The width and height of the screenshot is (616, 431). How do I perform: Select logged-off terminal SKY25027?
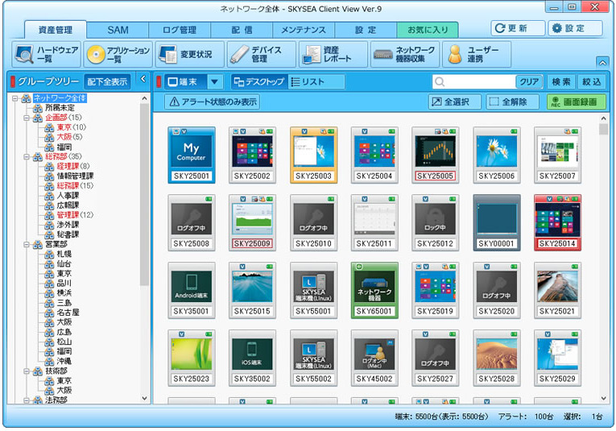(x=436, y=358)
